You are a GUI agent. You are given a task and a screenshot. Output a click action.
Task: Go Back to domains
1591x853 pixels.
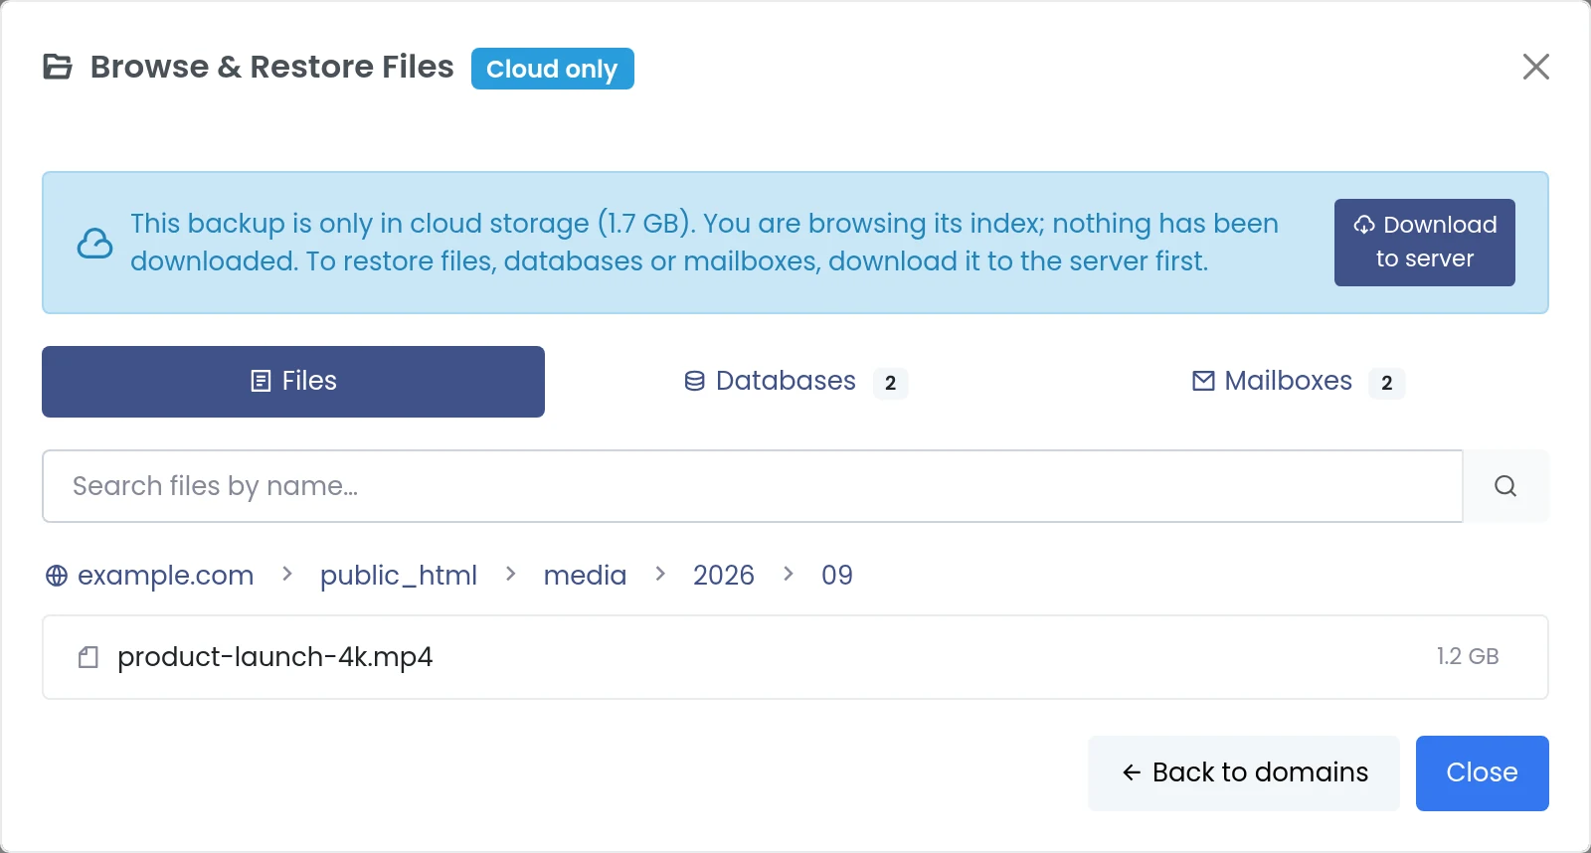coord(1244,773)
